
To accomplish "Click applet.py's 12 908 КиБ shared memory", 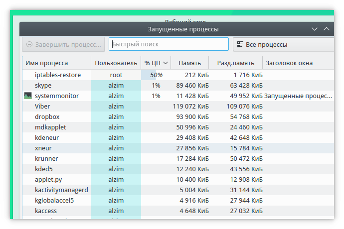I will click(x=246, y=180).
